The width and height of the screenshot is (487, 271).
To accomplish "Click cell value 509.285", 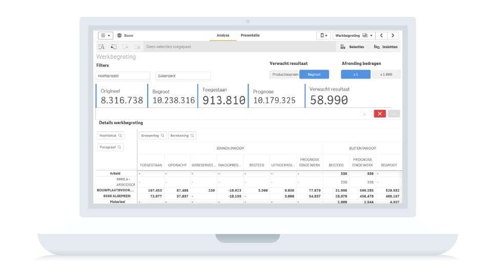I will pos(367,191).
